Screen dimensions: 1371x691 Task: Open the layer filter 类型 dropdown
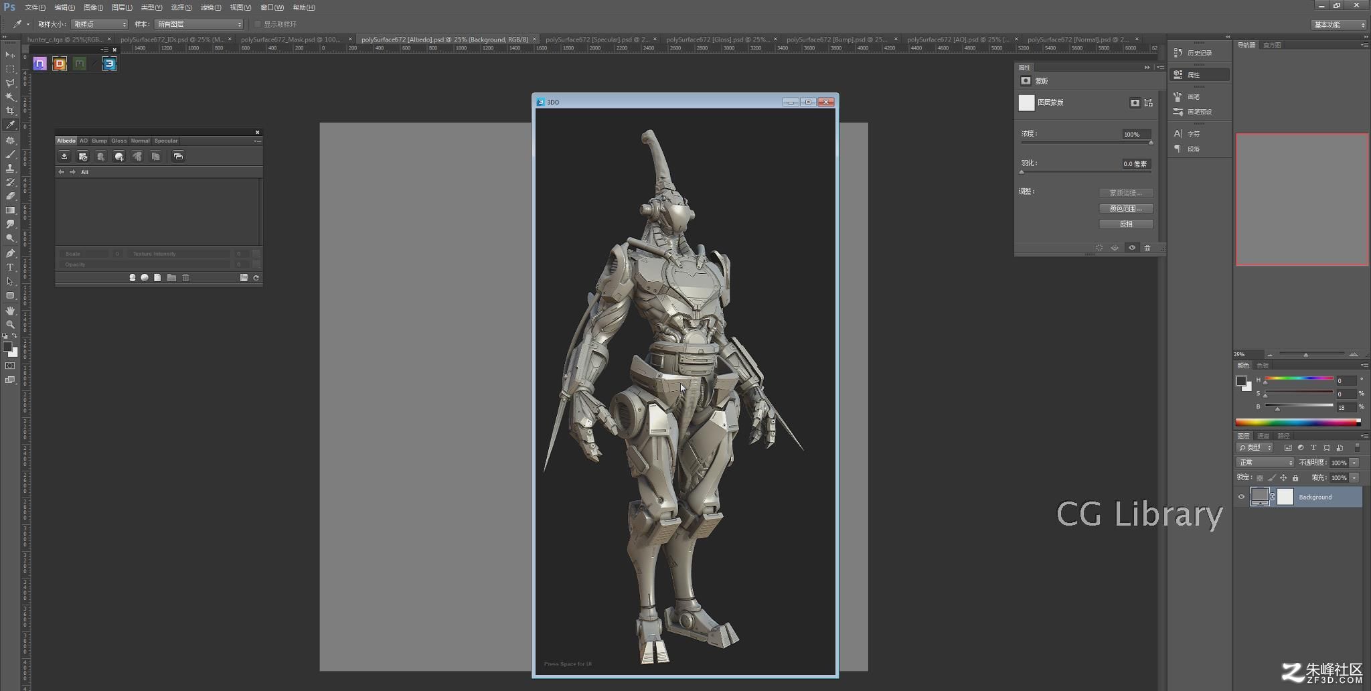click(x=1255, y=448)
